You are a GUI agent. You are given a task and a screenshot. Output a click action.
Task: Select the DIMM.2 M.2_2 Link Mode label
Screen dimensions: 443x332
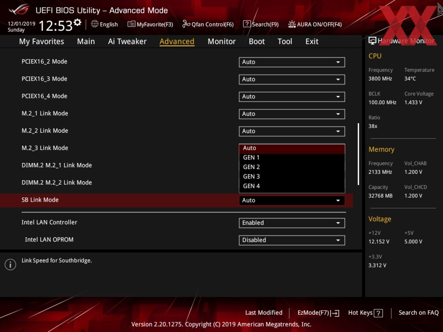click(57, 182)
